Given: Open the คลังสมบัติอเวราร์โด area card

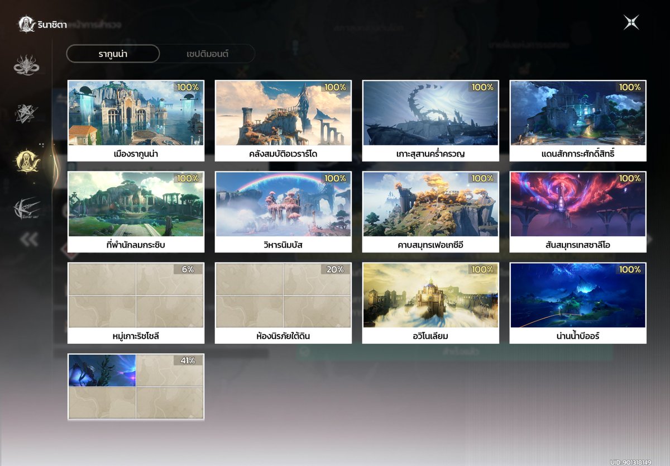Looking at the screenshot, I should pyautogui.click(x=283, y=121).
